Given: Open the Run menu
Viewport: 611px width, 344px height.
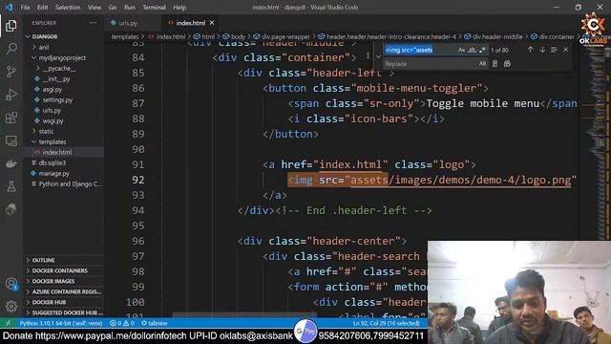Looking at the screenshot, I should [x=130, y=8].
